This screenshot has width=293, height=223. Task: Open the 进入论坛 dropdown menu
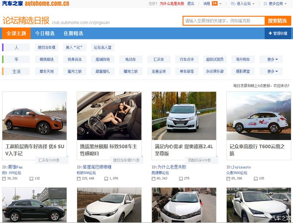pyautogui.click(x=254, y=4)
